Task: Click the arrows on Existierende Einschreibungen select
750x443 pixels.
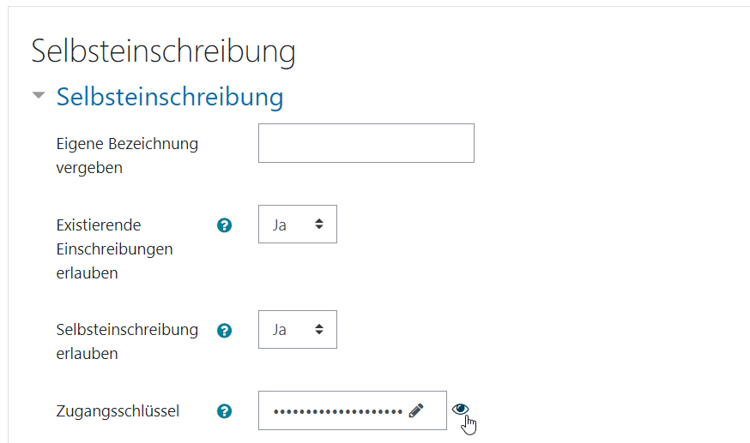Action: pyautogui.click(x=319, y=224)
